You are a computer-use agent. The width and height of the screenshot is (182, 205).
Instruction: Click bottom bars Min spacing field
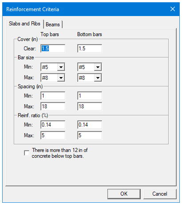point(90,96)
